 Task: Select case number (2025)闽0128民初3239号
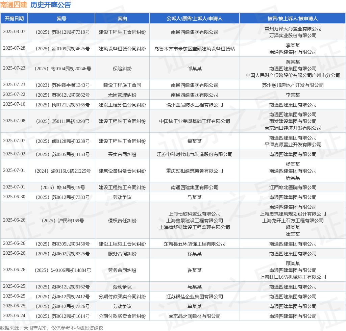[x=63, y=141]
